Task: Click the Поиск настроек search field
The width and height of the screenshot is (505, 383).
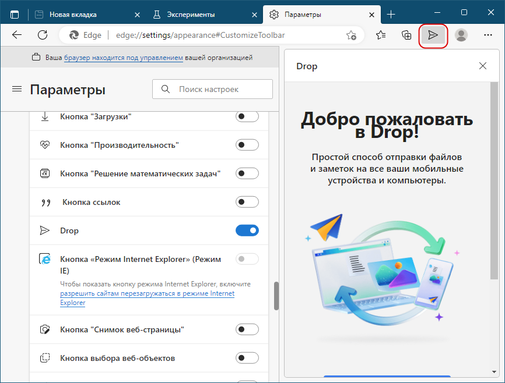Action: pos(213,89)
